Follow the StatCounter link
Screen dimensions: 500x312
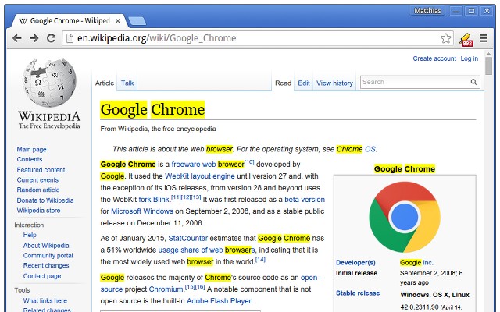(x=187, y=239)
